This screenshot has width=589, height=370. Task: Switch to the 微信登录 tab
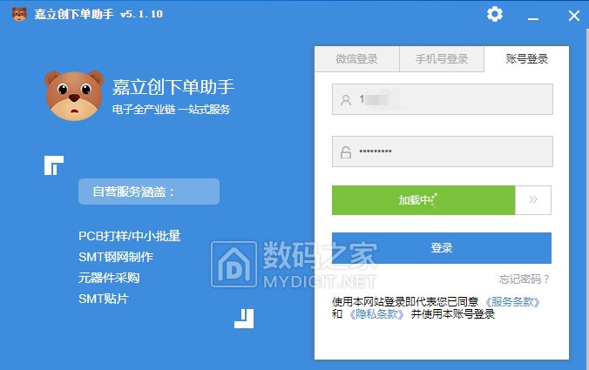[356, 59]
